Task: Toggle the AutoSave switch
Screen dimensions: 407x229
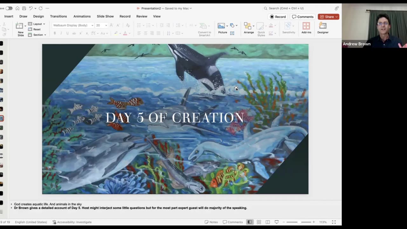Action: [x=9, y=8]
